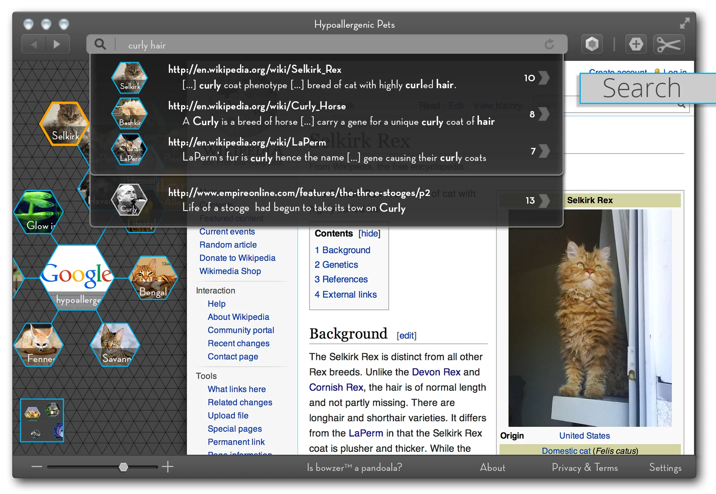
Task: Expand the three-stooges result arrow showing 13
Action: coord(544,200)
